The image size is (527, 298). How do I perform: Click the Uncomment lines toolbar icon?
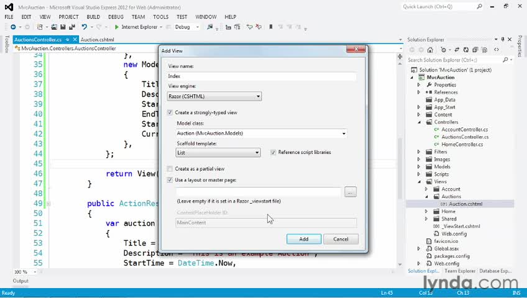259,27
